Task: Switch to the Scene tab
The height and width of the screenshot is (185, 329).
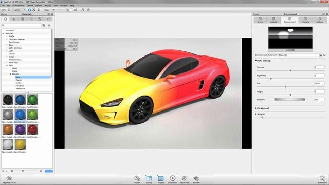Action: point(260,20)
